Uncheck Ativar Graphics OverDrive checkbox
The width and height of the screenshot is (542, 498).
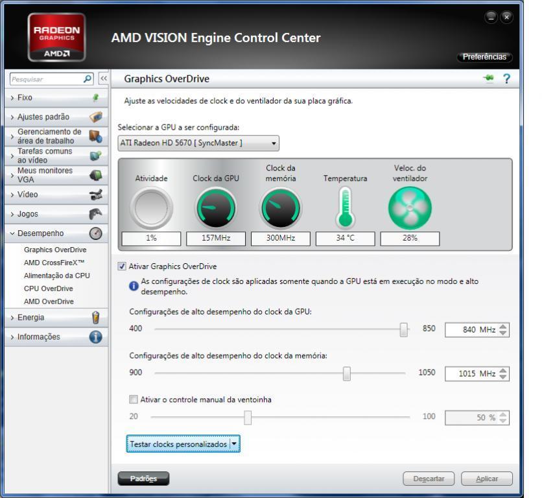click(123, 266)
